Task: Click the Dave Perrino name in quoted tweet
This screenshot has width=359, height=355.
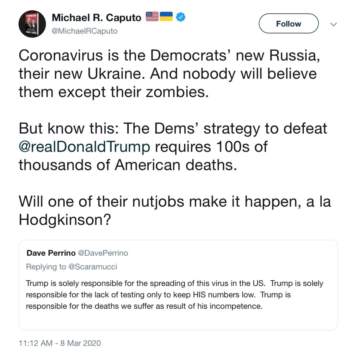Action: [51, 253]
